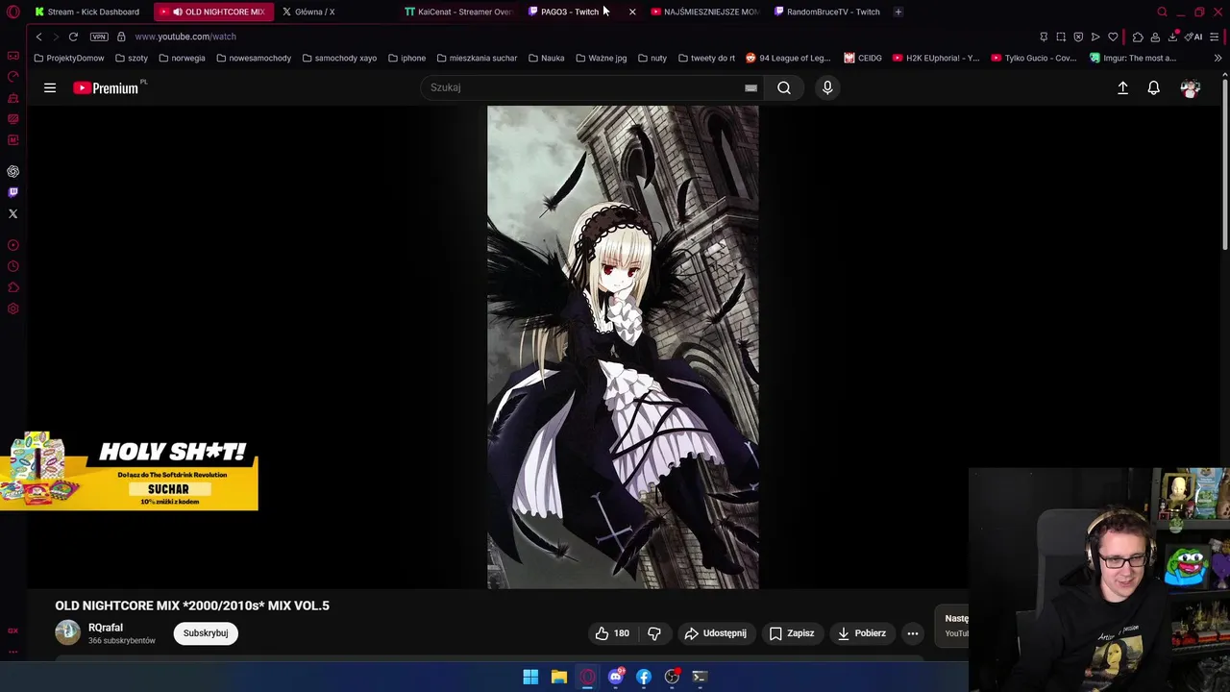Search open tabs with the red magnifier
1230x692 pixels.
[1162, 12]
